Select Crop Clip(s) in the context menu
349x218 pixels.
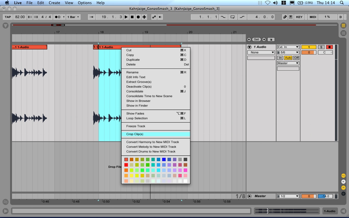pyautogui.click(x=135, y=134)
